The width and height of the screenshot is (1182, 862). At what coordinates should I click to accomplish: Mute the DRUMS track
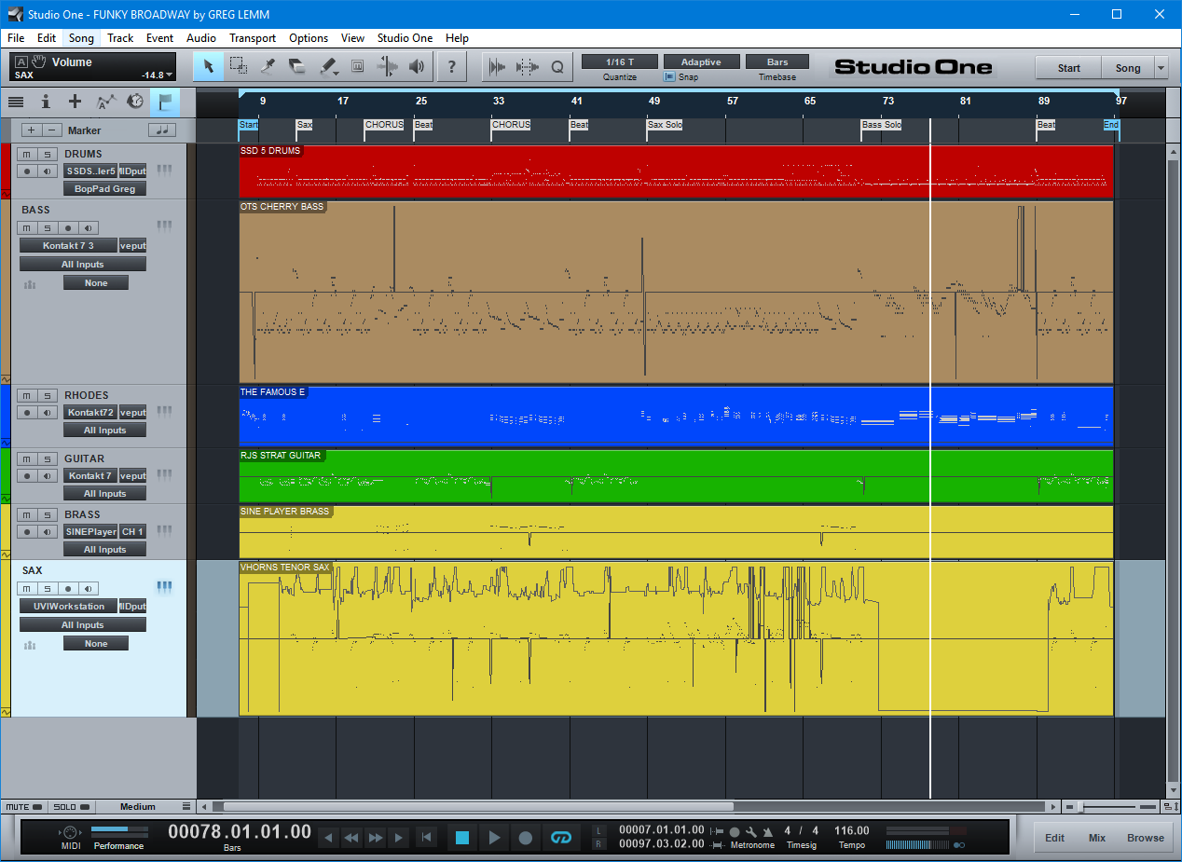point(27,154)
